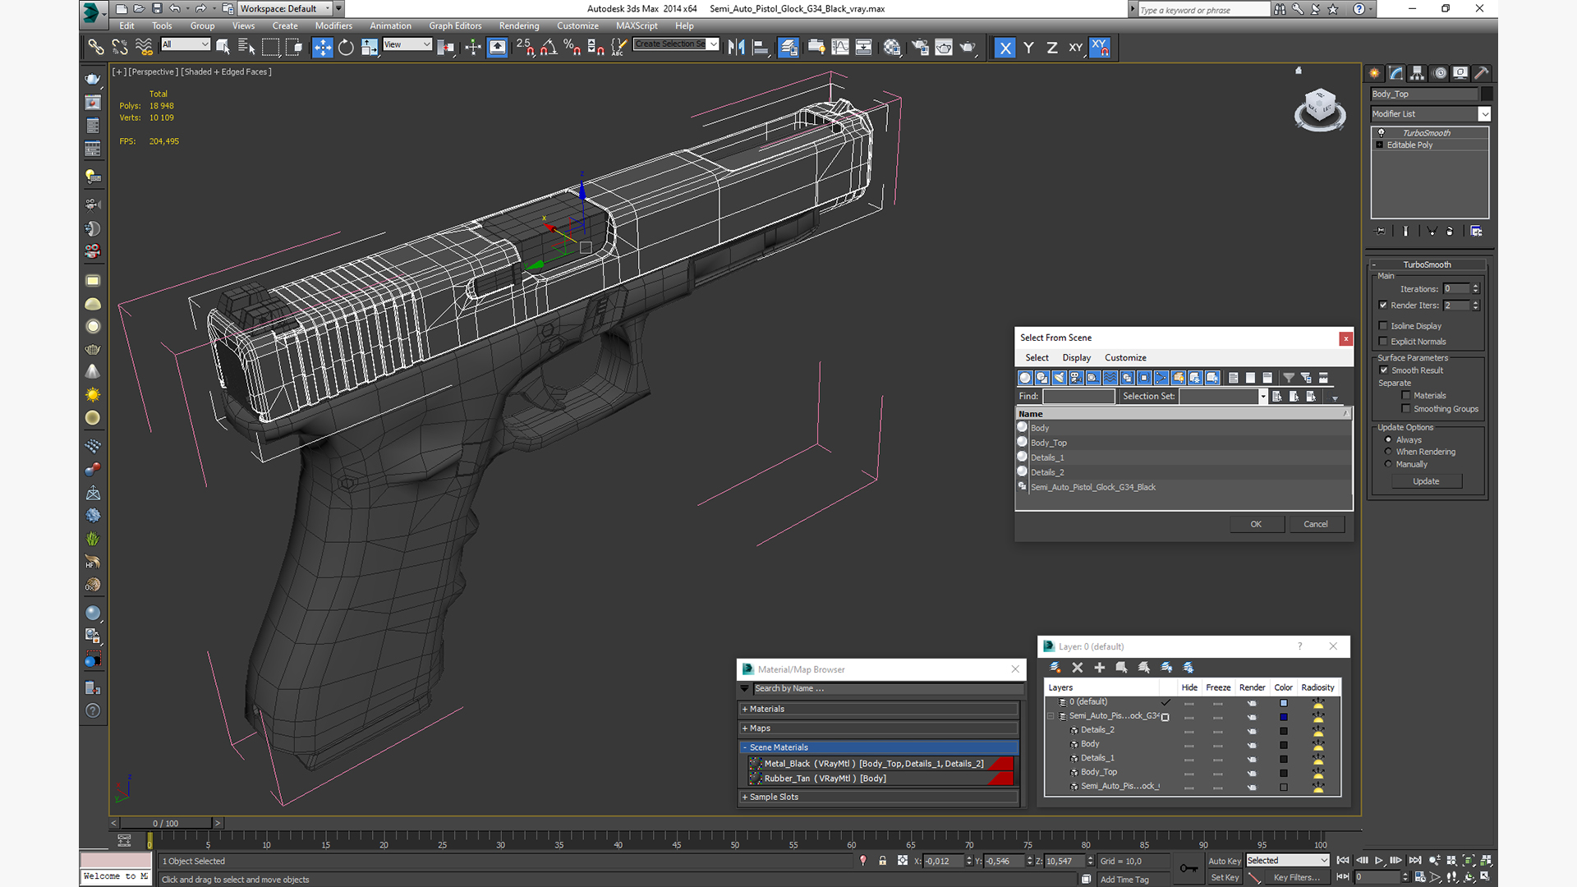This screenshot has width=1577, height=887.
Task: Toggle Display Geometry filter in Select From Scene
Action: [x=1025, y=378]
